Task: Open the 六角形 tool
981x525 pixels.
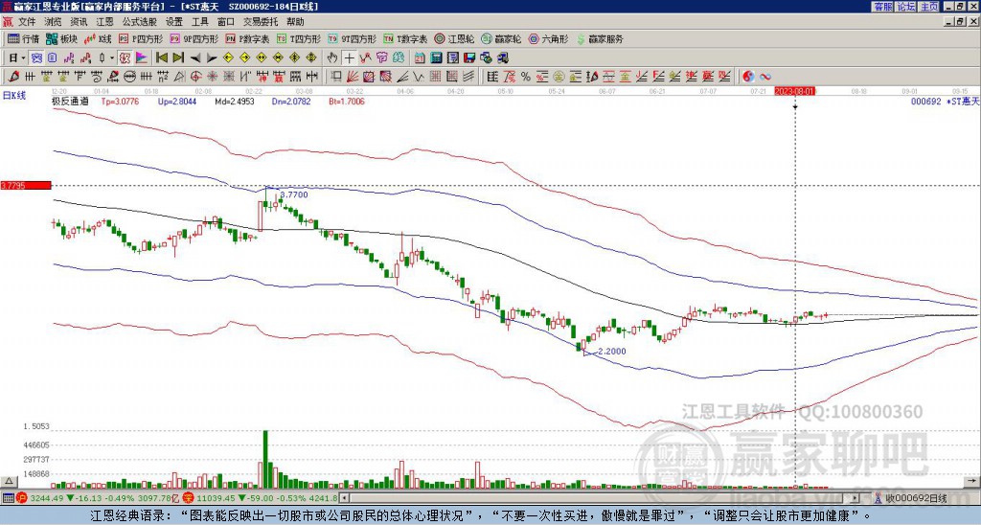Action: [x=549, y=38]
